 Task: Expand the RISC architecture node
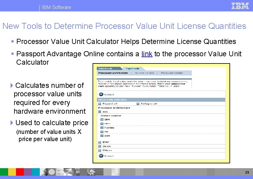coord(100,142)
